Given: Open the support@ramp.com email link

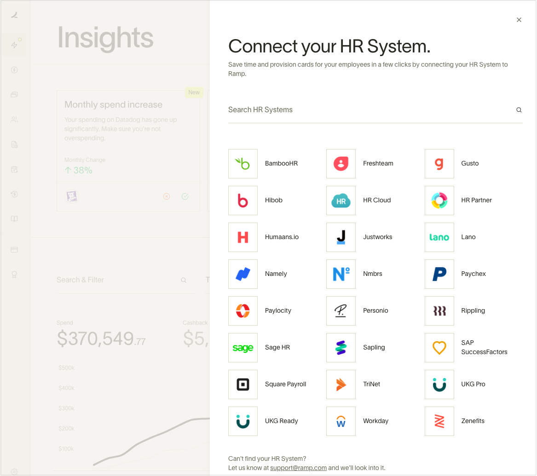Looking at the screenshot, I should pos(298,468).
